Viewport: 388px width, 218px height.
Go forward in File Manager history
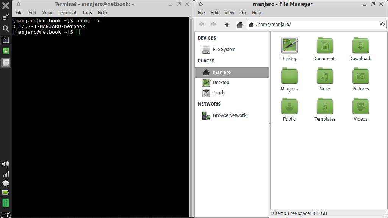(x=214, y=24)
